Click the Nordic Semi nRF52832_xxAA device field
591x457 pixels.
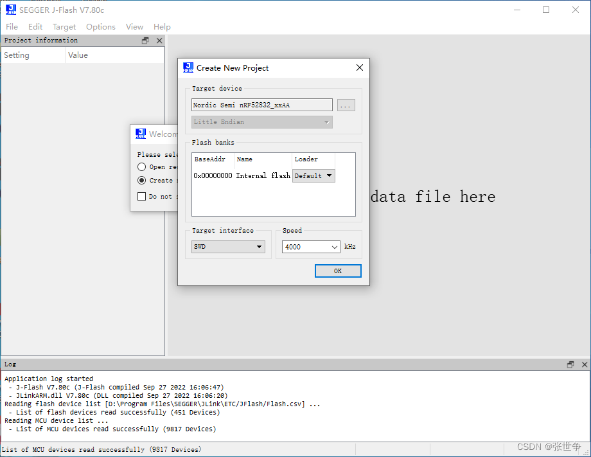click(261, 105)
